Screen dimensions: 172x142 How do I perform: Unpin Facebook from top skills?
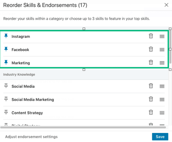pos(6,49)
